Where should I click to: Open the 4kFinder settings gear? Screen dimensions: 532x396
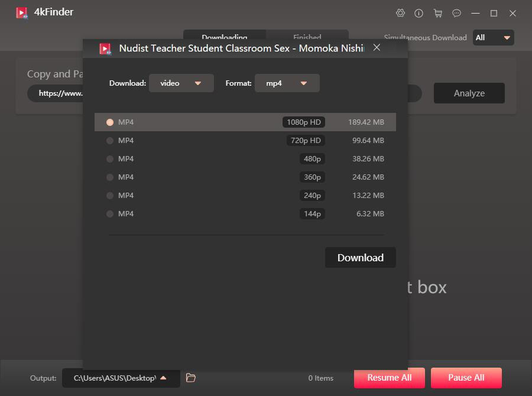coord(400,12)
